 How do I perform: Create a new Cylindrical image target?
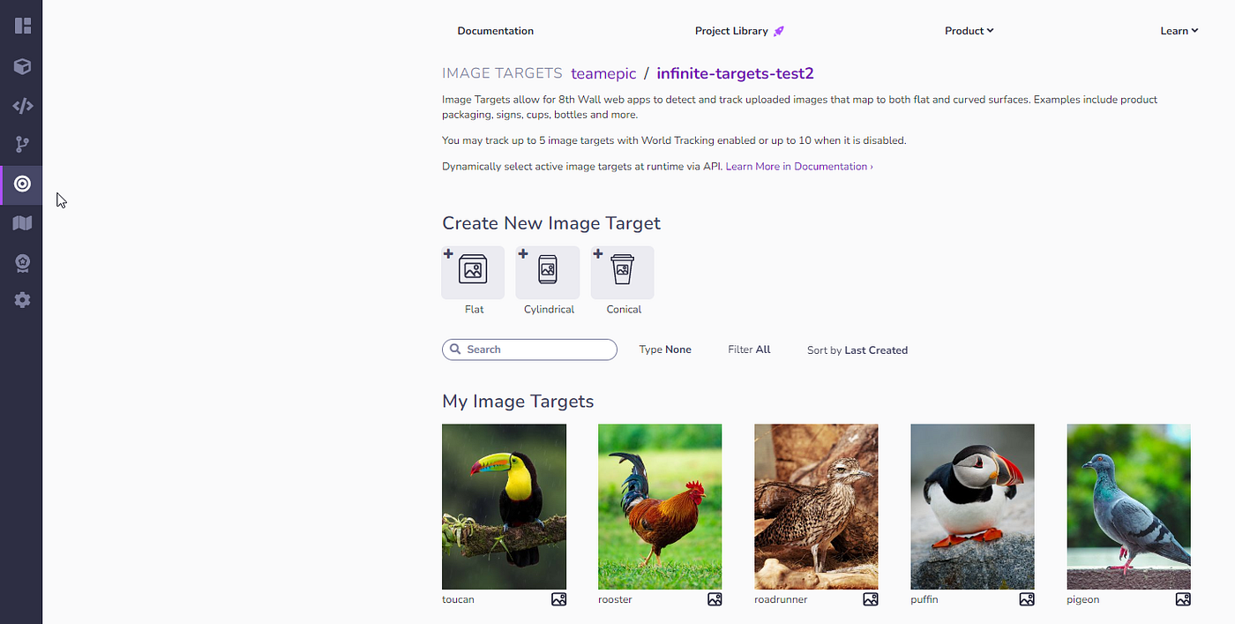click(x=548, y=273)
